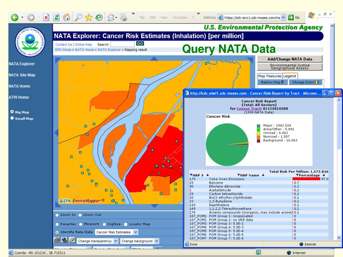Pan the map northwest with the corner arrow
The width and height of the screenshot is (343, 257).
pyautogui.click(x=58, y=60)
